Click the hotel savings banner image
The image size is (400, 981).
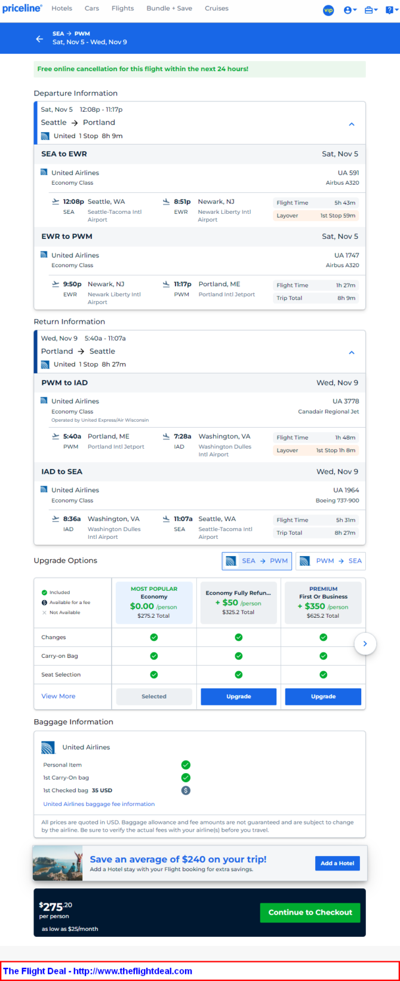click(x=58, y=863)
